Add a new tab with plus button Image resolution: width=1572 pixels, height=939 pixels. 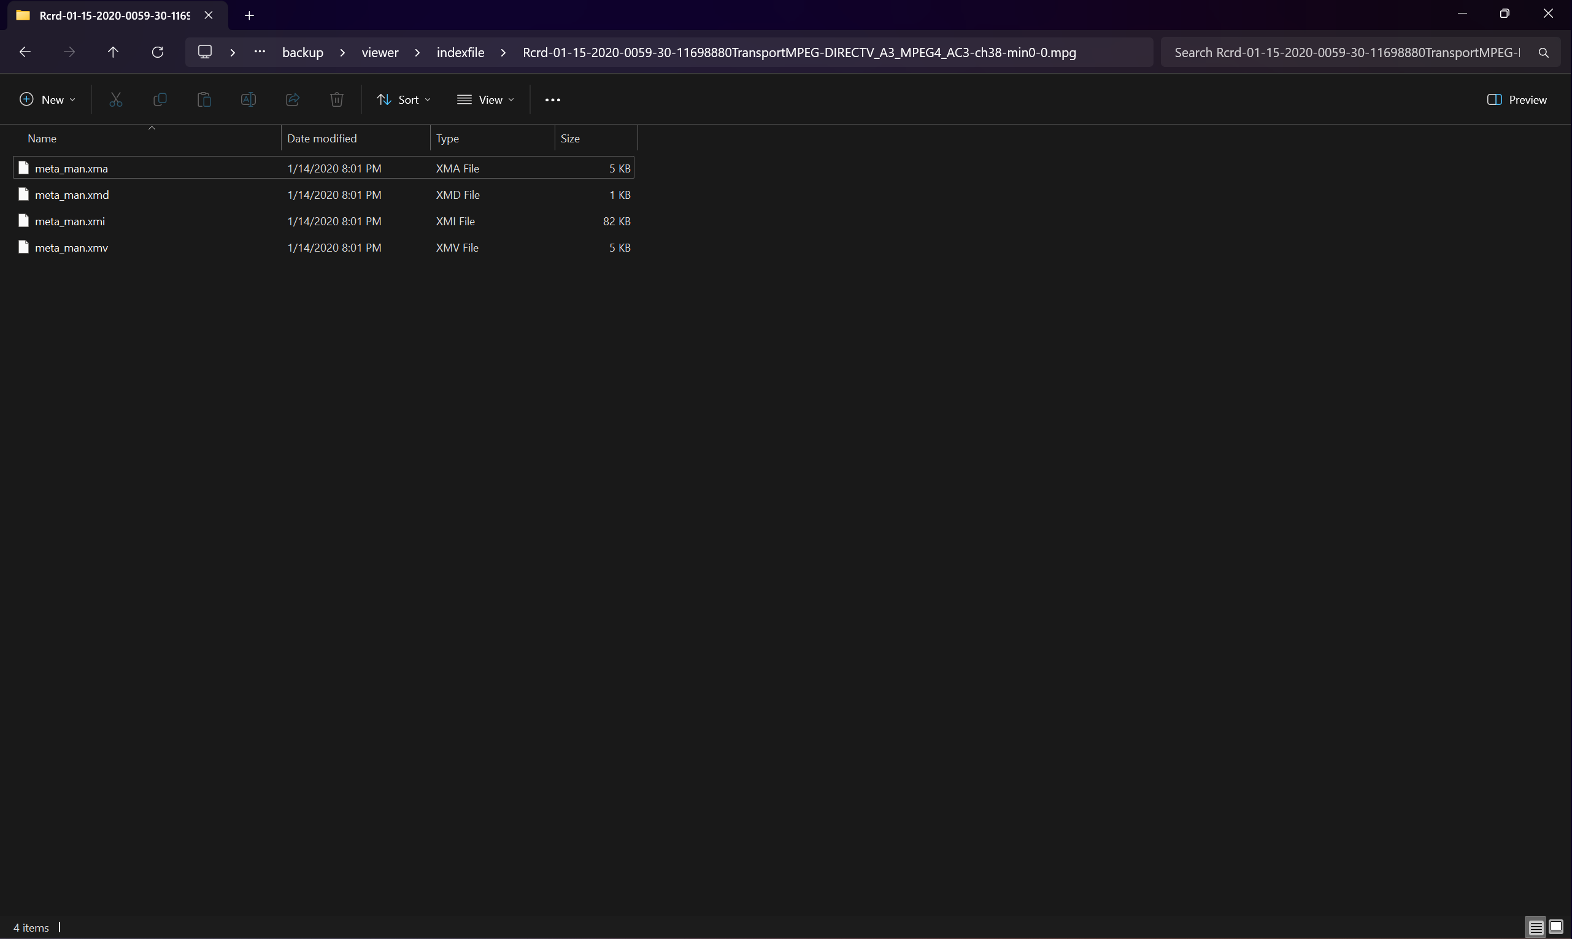(249, 15)
